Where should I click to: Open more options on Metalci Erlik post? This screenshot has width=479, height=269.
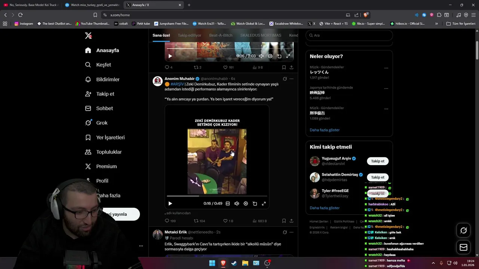pyautogui.click(x=292, y=232)
